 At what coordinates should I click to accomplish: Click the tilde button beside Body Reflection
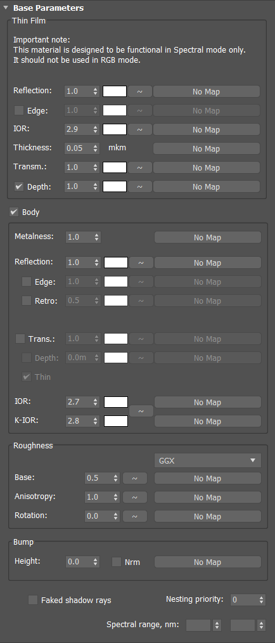tap(141, 263)
